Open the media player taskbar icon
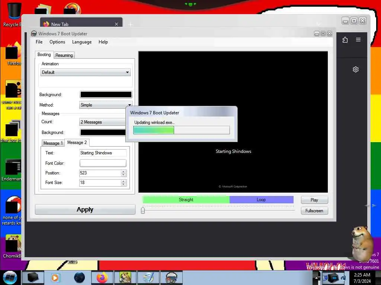 pyautogui.click(x=55, y=278)
